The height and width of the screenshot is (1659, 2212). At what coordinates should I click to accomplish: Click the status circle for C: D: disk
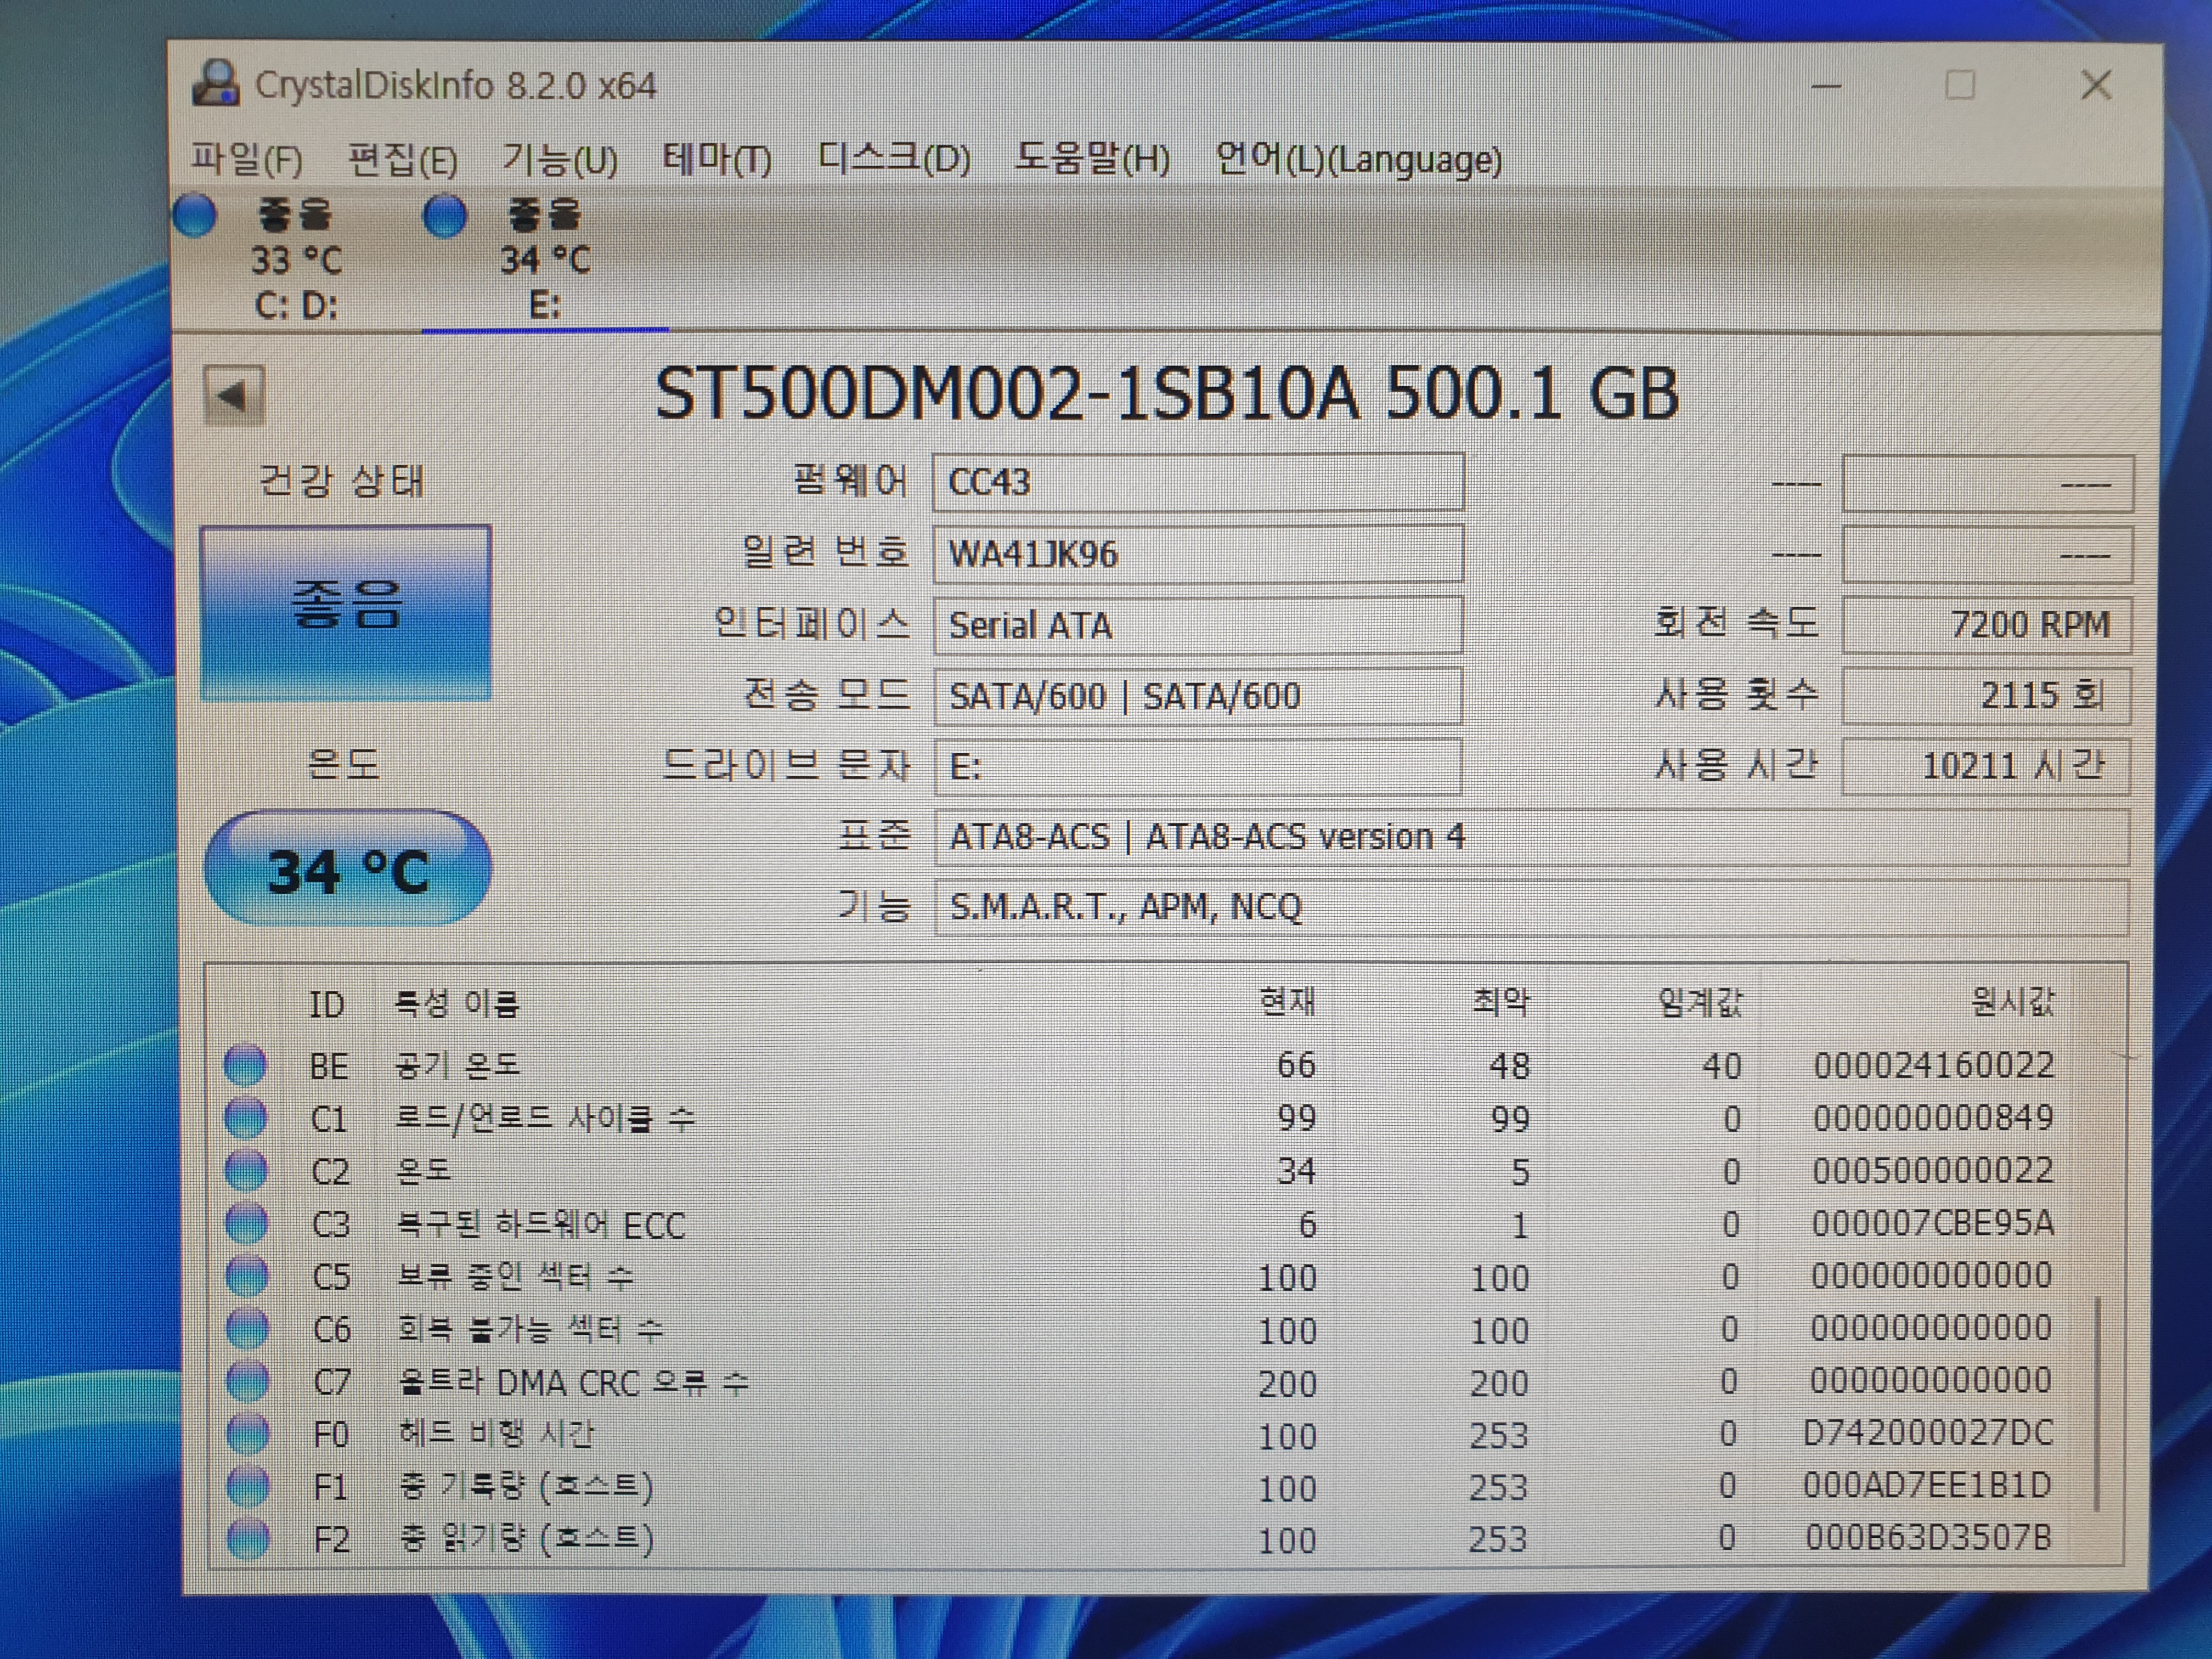(195, 216)
